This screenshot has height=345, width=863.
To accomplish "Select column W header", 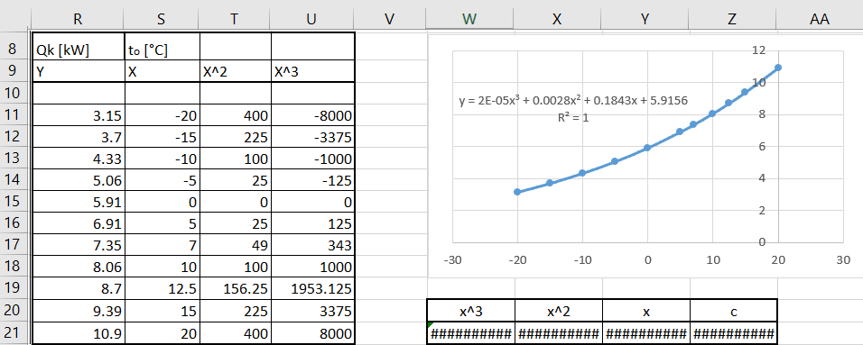I will (469, 19).
